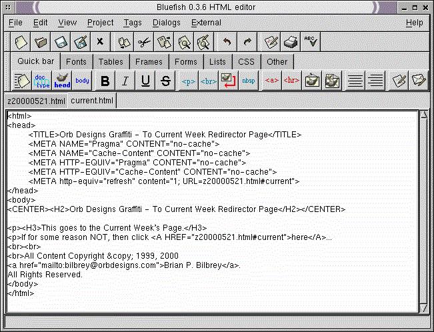Insert doctype with the doc type icon

(42, 81)
